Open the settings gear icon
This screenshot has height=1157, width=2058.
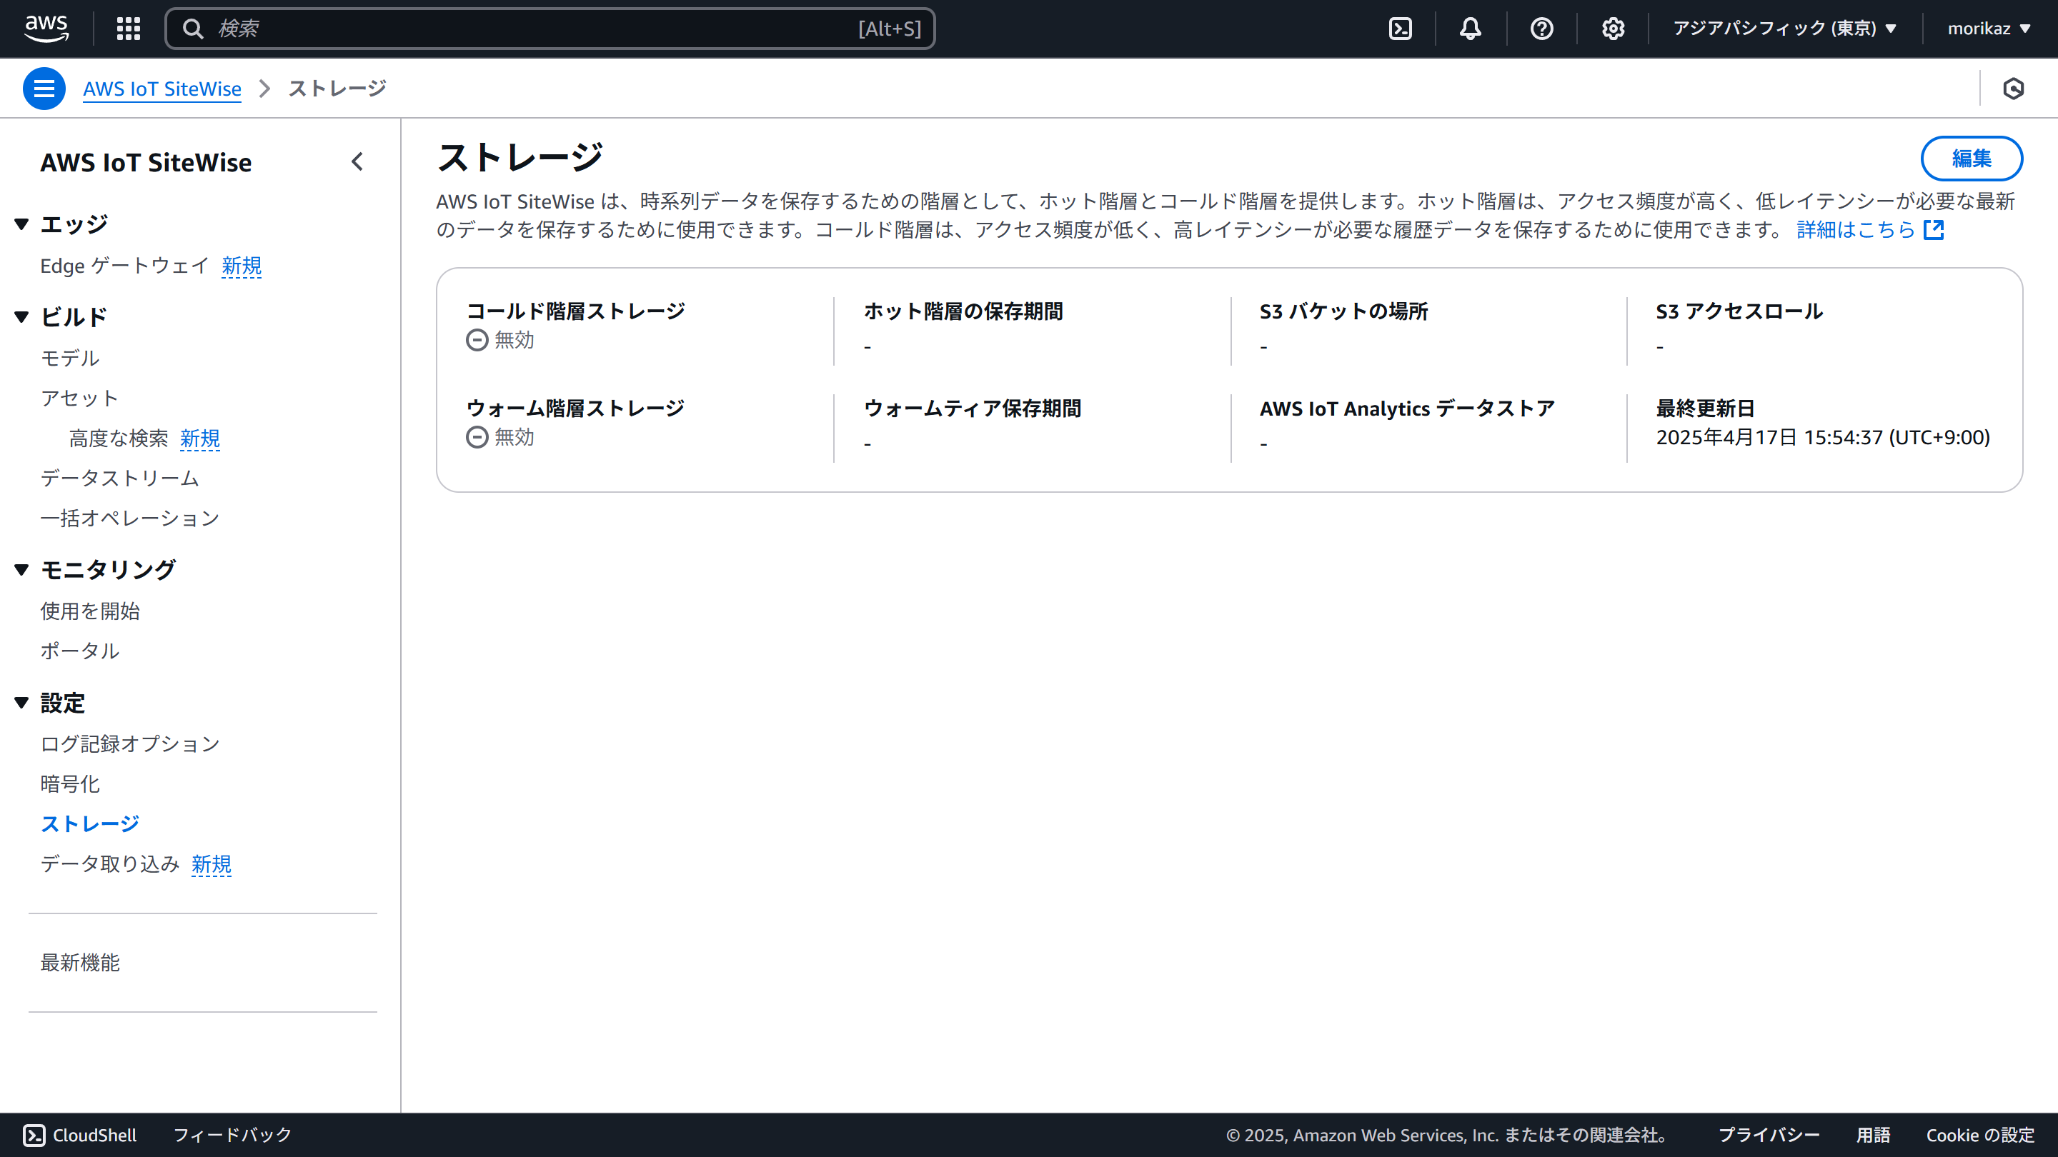point(1612,29)
